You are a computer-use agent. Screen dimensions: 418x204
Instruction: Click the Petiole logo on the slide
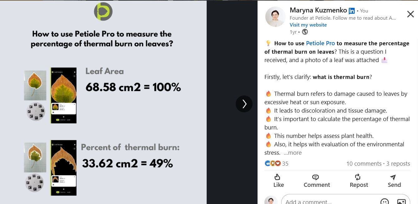[x=103, y=12]
